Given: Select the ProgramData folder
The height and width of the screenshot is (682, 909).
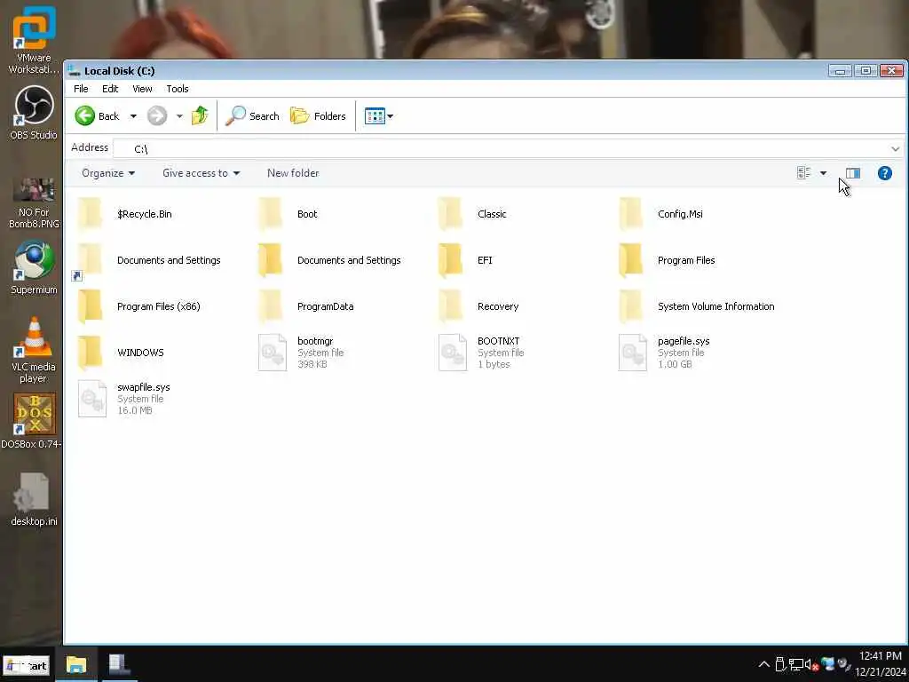Looking at the screenshot, I should (x=306, y=306).
